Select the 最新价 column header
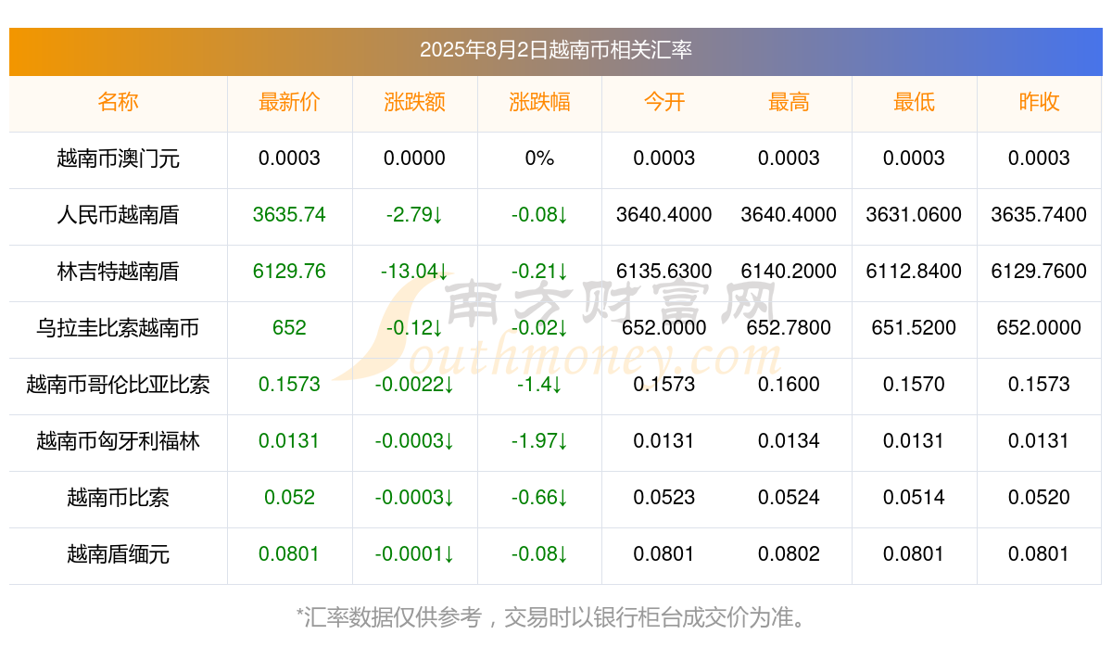Image resolution: width=1112 pixels, height=647 pixels. tap(289, 102)
